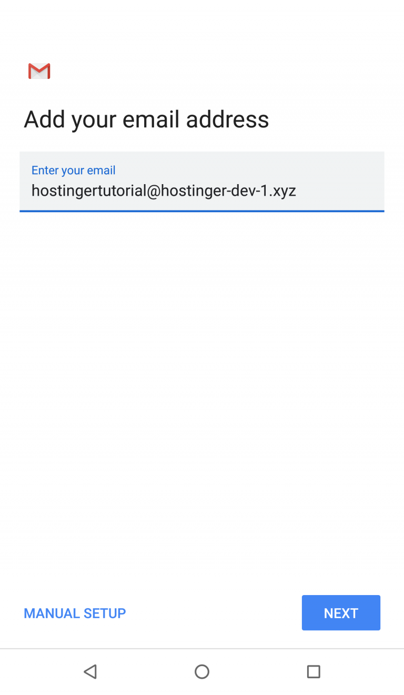Click the word 'email' in the page heading
Screen dimensions: 404x695
tap(151, 119)
